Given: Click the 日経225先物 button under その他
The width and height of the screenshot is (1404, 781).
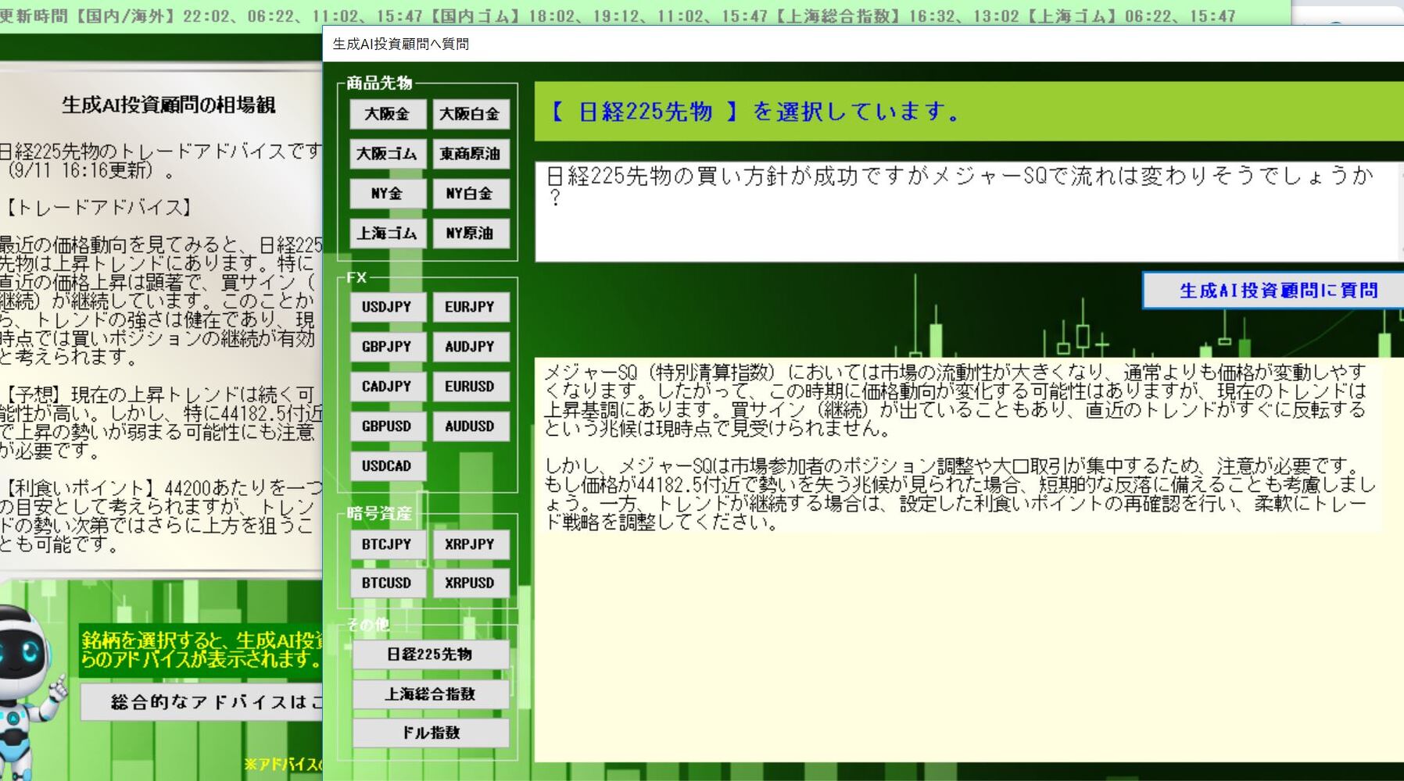Looking at the screenshot, I should pos(431,654).
